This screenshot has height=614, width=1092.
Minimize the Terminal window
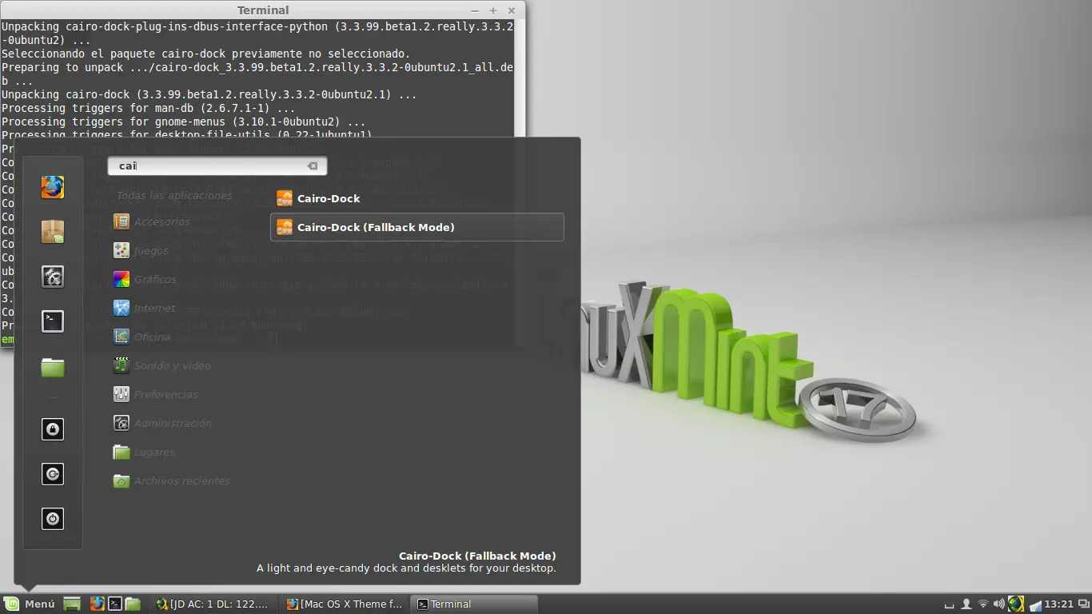(x=476, y=10)
